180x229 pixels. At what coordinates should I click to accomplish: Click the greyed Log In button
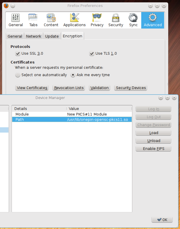(x=154, y=109)
